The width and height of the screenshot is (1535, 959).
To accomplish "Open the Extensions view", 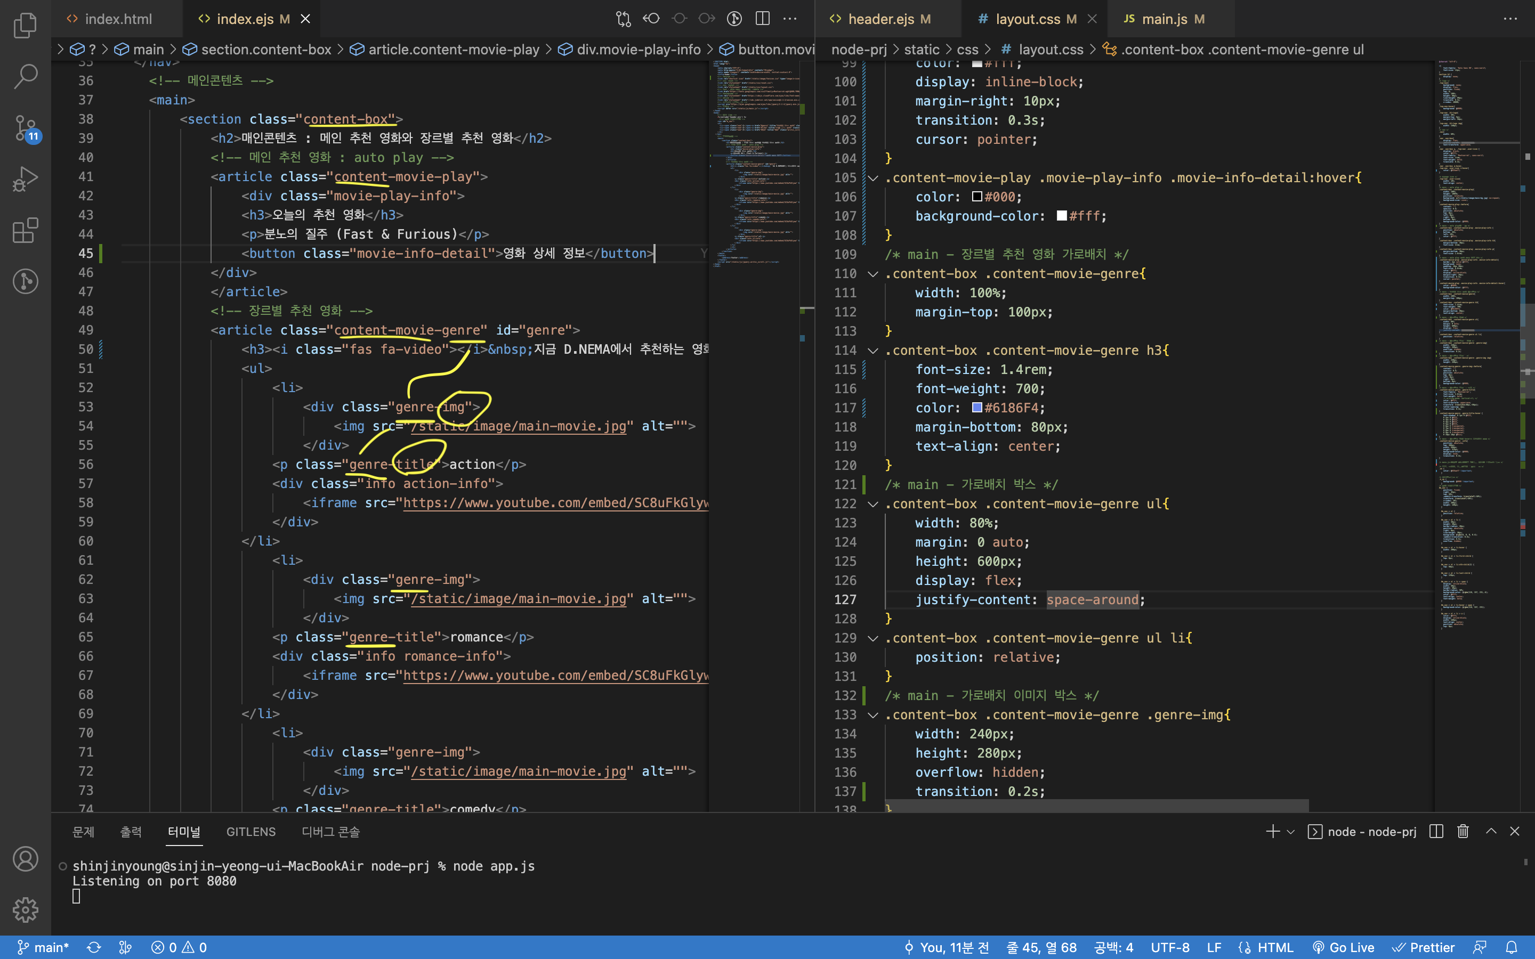I will pyautogui.click(x=26, y=230).
